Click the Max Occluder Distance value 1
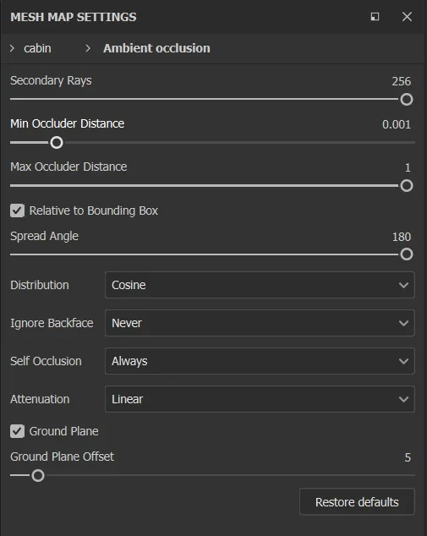Screen dimensions: 427x536 (408, 167)
